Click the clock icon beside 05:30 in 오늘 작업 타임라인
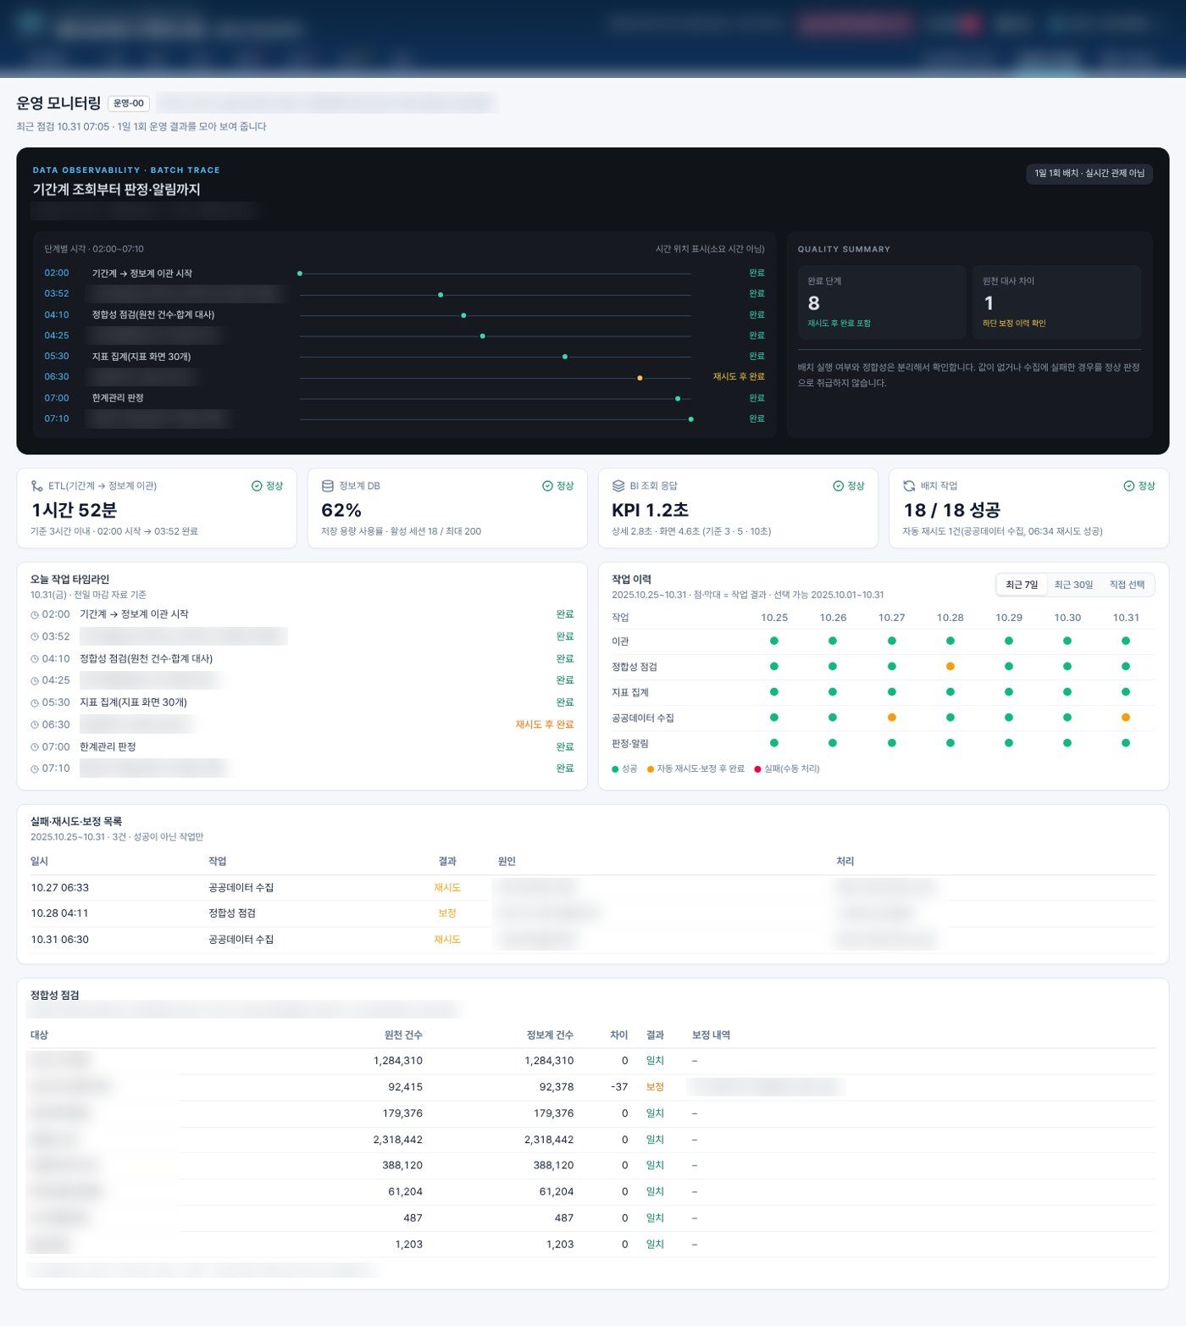1186x1326 pixels. 35,703
